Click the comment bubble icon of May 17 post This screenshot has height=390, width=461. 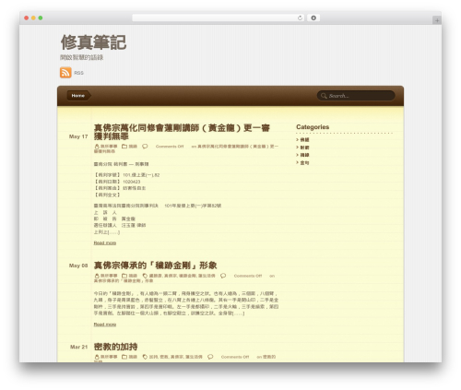[x=145, y=147]
